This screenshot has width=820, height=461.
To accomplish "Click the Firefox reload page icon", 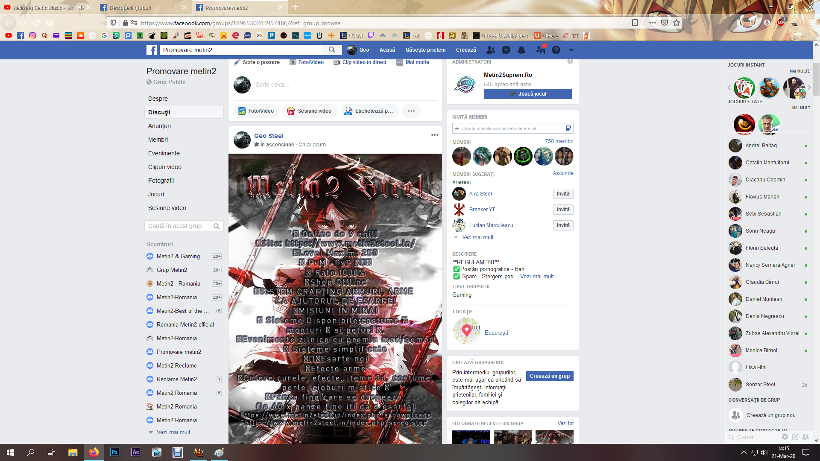I will [x=37, y=23].
